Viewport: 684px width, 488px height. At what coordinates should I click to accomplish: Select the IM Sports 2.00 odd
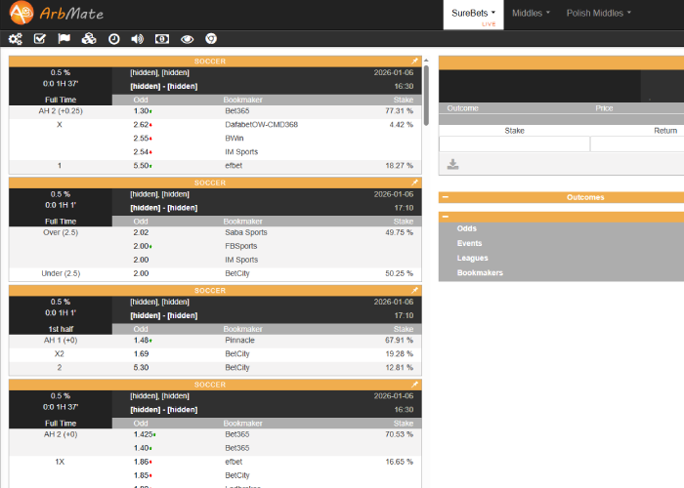click(x=141, y=260)
